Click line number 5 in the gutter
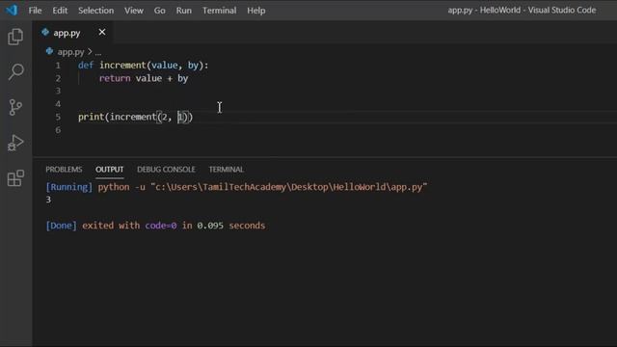The height and width of the screenshot is (347, 617). click(58, 117)
